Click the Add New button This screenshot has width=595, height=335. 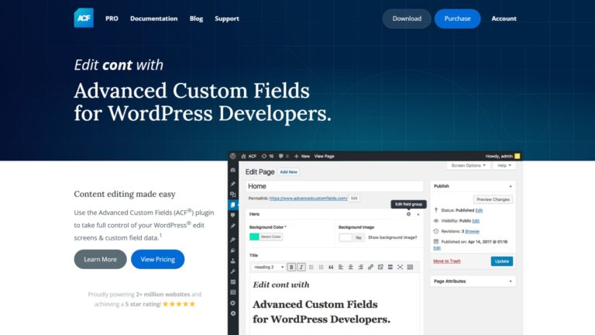(288, 172)
